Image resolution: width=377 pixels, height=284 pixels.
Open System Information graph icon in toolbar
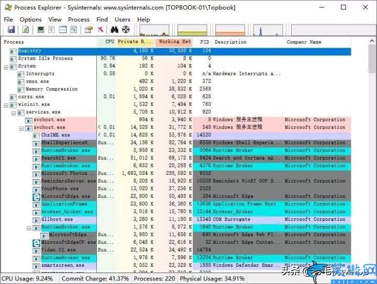tap(41, 29)
